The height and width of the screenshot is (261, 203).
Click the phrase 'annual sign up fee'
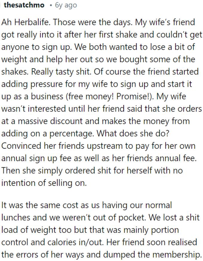point(36,158)
